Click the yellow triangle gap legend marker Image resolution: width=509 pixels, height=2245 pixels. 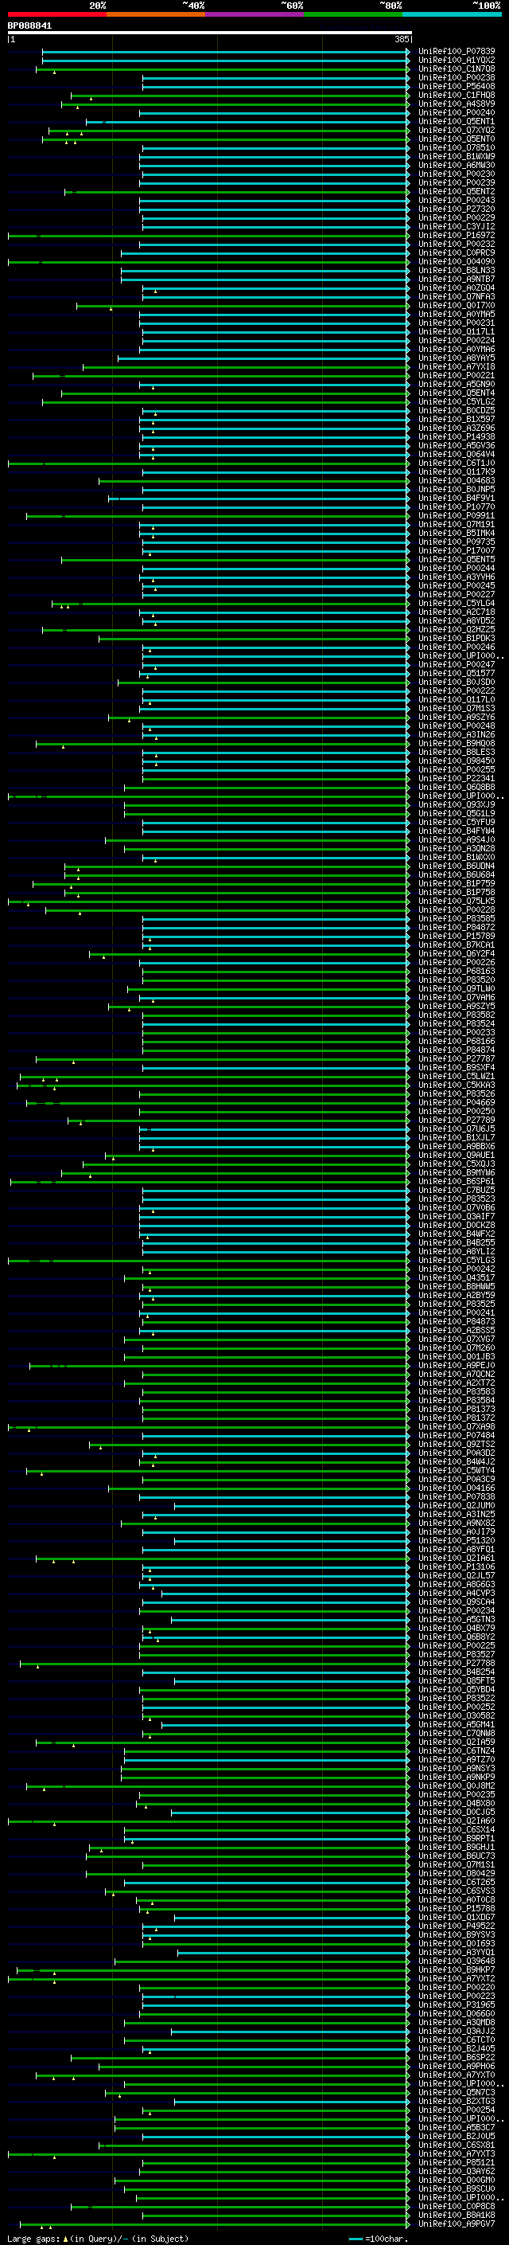(x=65, y=2239)
